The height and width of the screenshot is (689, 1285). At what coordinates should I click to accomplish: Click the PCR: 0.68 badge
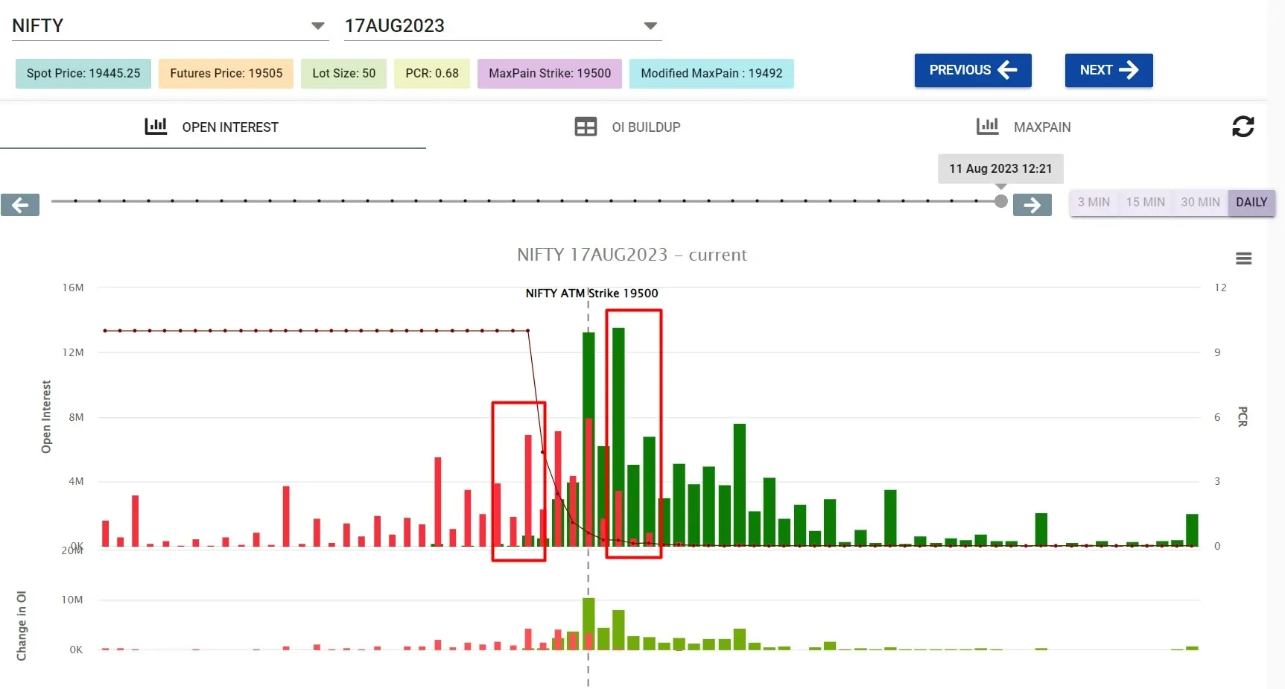point(432,74)
